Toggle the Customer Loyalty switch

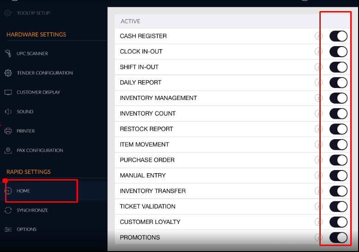tap(338, 222)
